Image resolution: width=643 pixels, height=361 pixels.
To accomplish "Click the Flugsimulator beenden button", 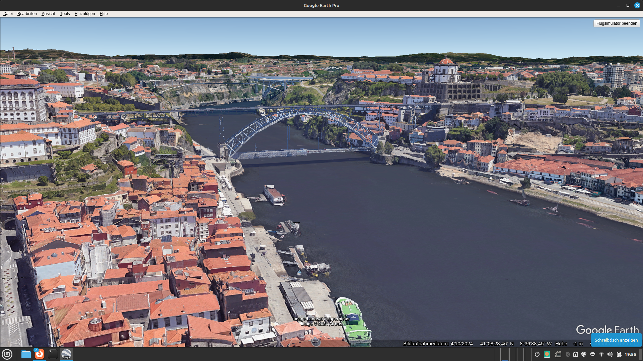I will point(617,23).
